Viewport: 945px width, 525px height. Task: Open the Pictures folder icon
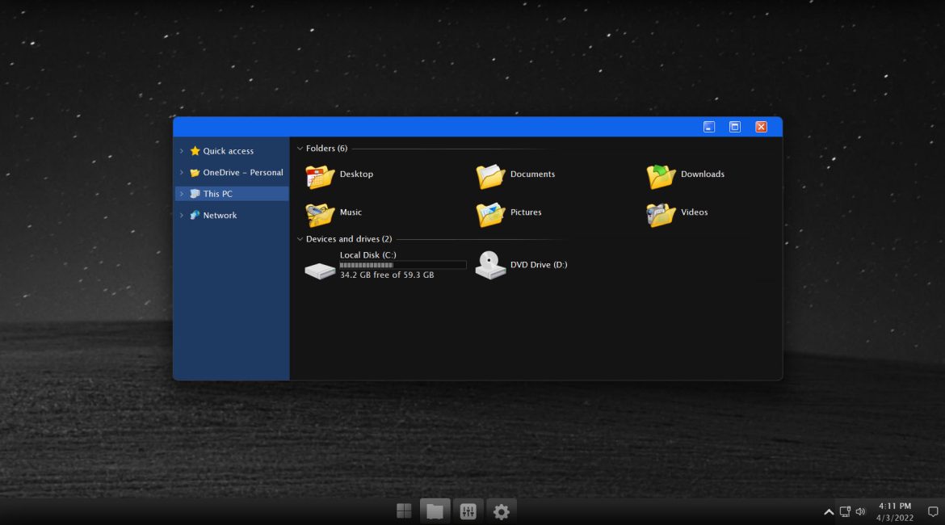pyautogui.click(x=490, y=213)
